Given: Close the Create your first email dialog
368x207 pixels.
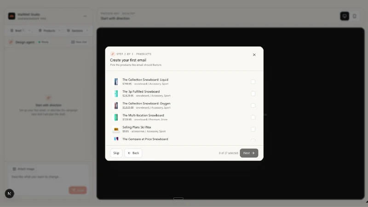Looking at the screenshot, I should coord(254,55).
